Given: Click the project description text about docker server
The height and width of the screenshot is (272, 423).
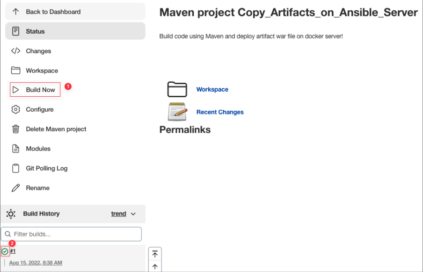Looking at the screenshot, I should tap(251, 36).
